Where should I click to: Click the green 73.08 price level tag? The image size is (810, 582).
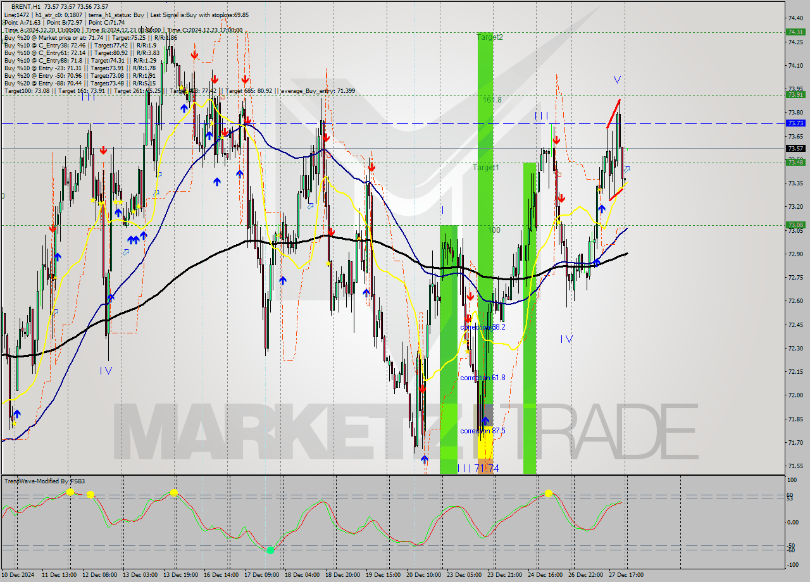point(795,225)
